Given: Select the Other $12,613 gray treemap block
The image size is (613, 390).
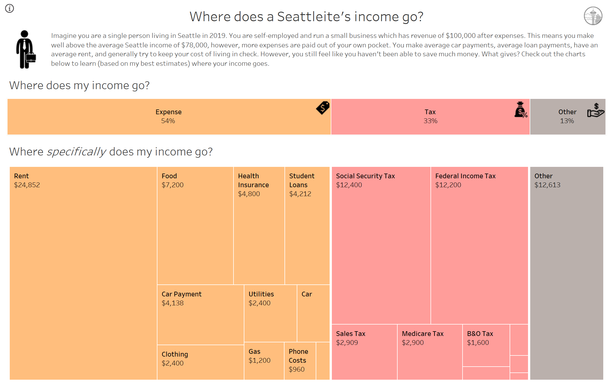Looking at the screenshot, I should [567, 273].
